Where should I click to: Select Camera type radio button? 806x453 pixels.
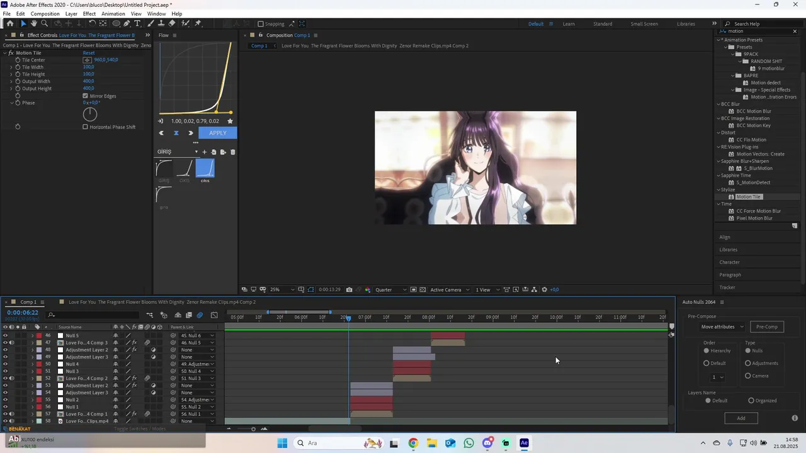tap(748, 376)
